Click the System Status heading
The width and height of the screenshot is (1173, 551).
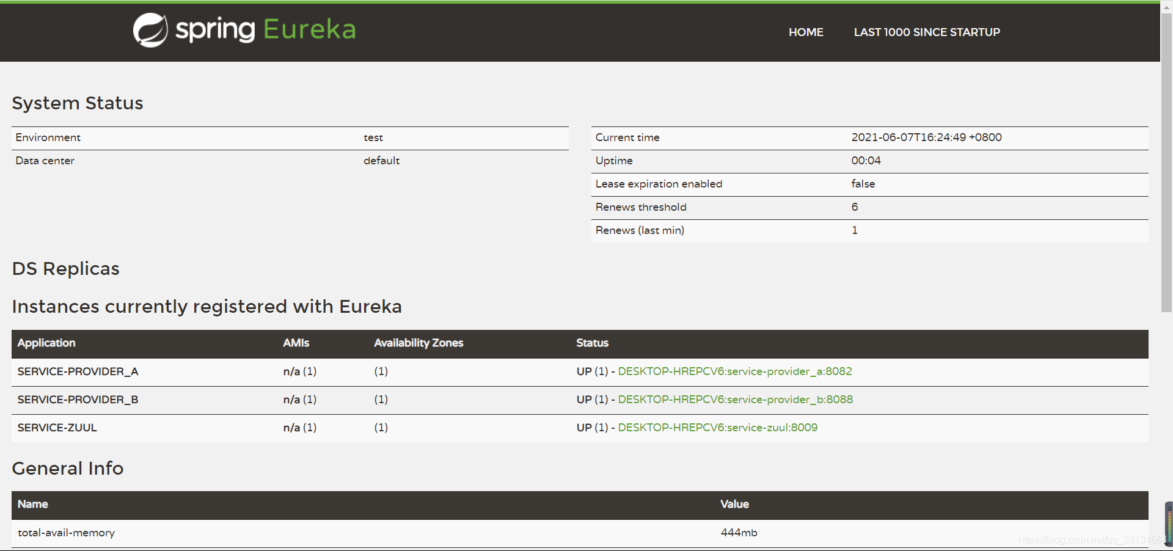[78, 103]
